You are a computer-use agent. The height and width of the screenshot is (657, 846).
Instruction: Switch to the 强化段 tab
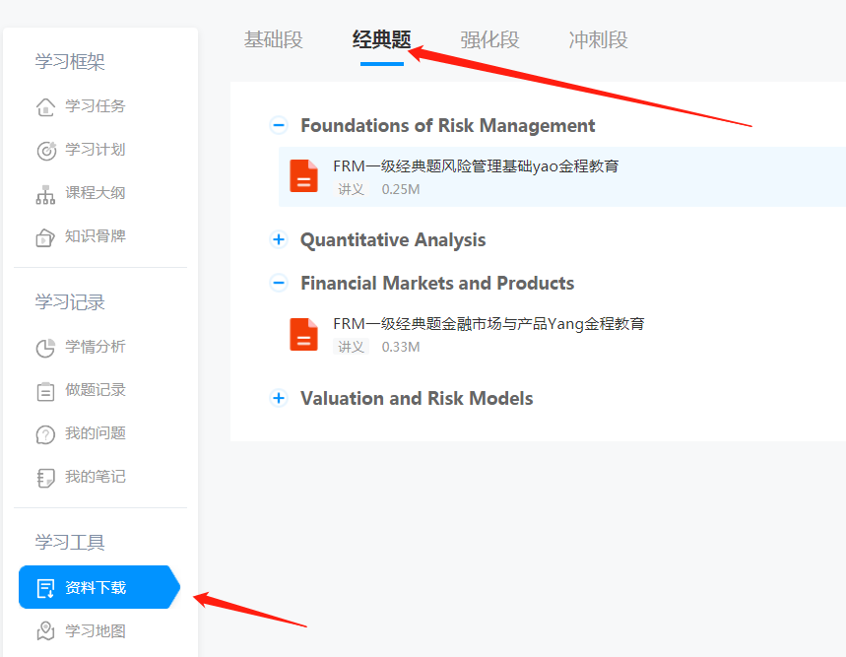click(x=489, y=40)
